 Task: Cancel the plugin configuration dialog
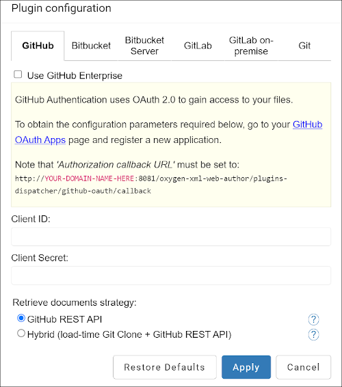(303, 367)
